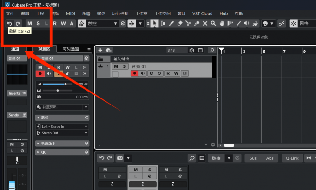Open track search magnifier in track list
The image size is (316, 190).
(212, 50)
